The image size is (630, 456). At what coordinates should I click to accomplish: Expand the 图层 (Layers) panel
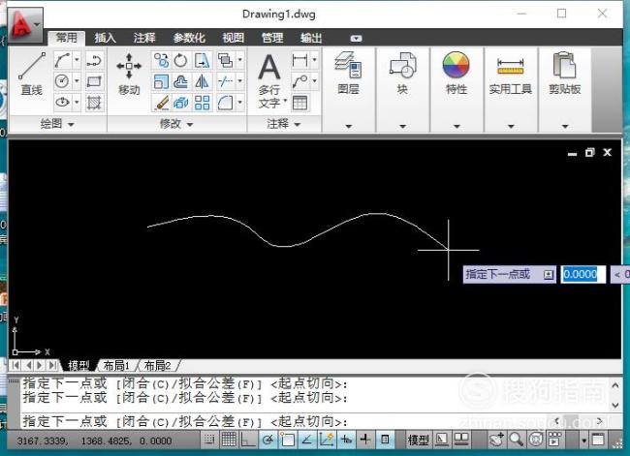[x=348, y=126]
